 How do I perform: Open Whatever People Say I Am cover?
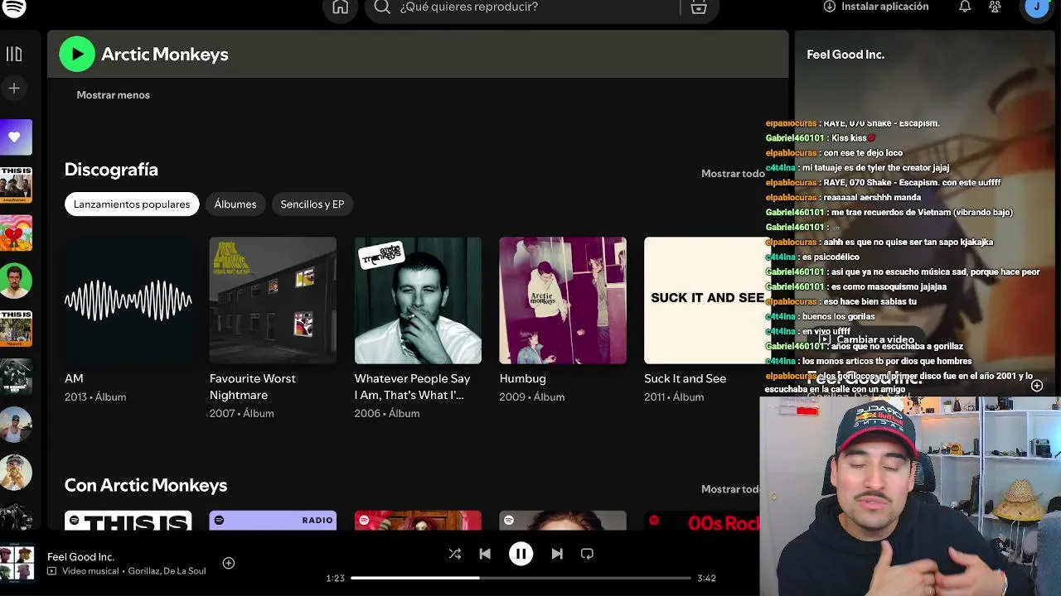[x=418, y=300]
